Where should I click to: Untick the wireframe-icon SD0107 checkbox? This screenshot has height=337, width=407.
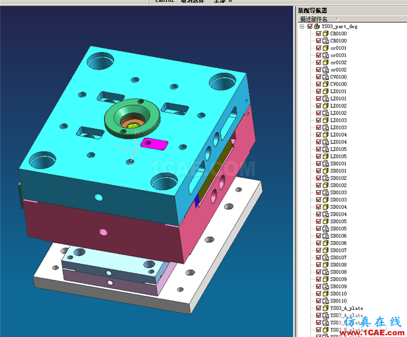tap(318, 257)
